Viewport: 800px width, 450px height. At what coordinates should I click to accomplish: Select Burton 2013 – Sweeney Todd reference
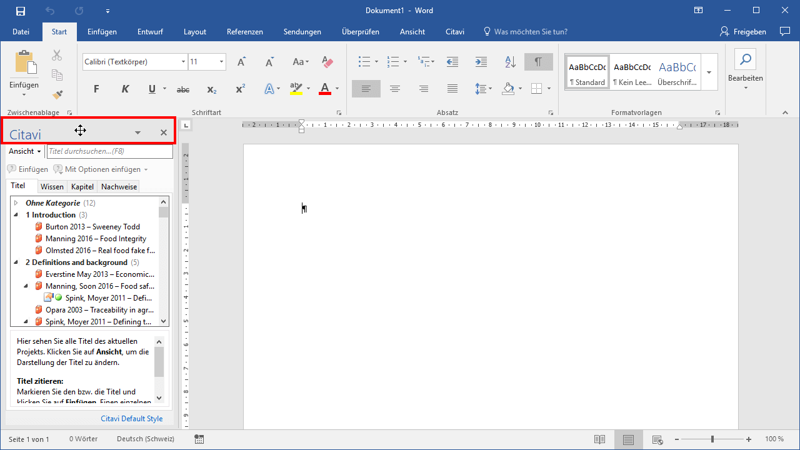[92, 227]
